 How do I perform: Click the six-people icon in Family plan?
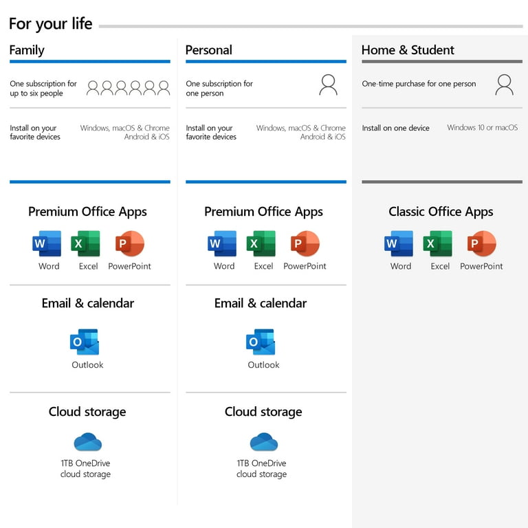pos(128,88)
